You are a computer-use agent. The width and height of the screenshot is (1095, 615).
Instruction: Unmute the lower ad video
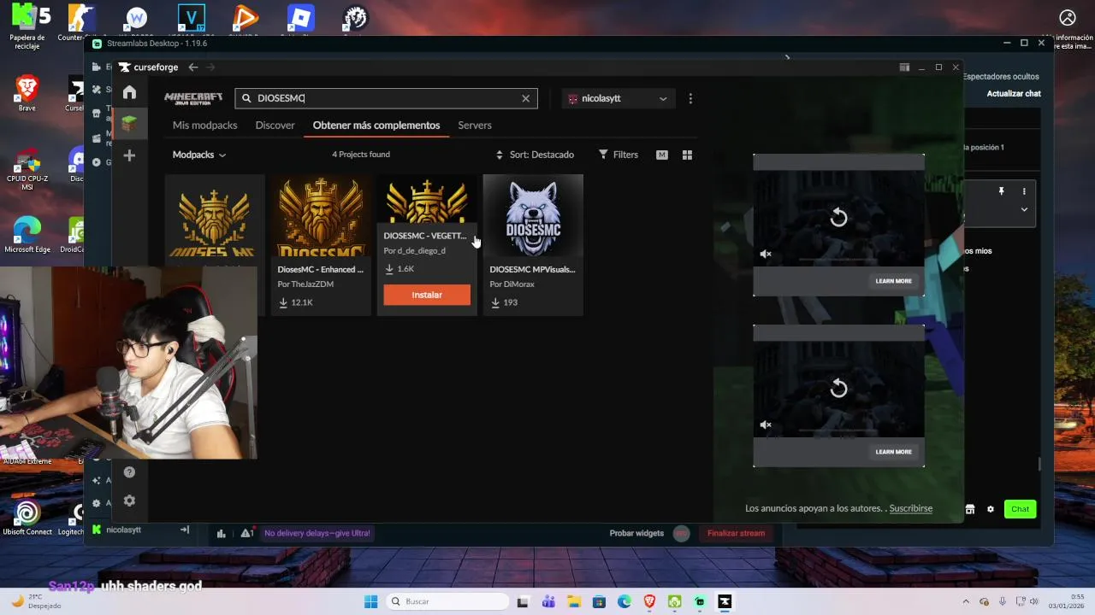(766, 425)
